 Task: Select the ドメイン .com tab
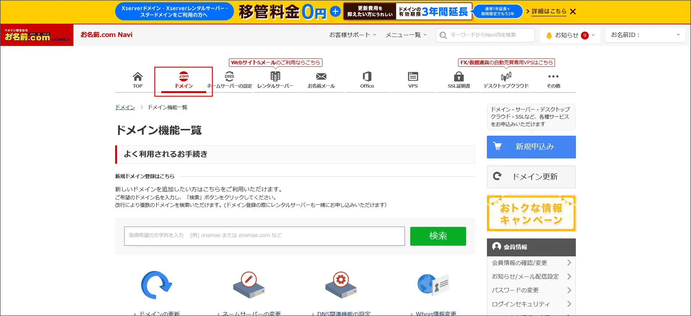pyautogui.click(x=184, y=80)
